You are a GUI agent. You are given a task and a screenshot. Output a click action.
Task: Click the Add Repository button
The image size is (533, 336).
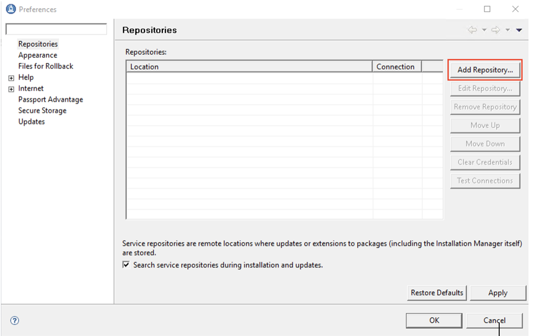485,70
